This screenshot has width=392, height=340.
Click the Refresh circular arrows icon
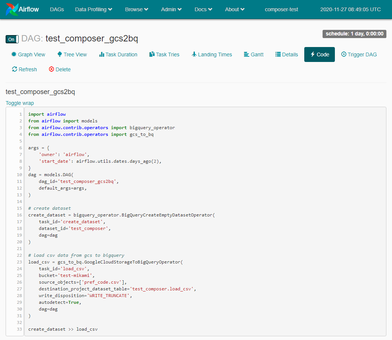click(14, 69)
